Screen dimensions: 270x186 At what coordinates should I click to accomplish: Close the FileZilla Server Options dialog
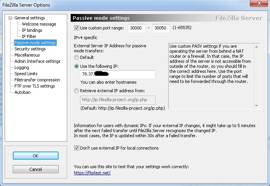[x=259, y=3]
